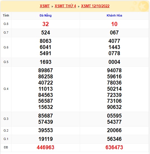Select the G.5 row label
The height and width of the screenshot is (154, 150).
pos(6,62)
